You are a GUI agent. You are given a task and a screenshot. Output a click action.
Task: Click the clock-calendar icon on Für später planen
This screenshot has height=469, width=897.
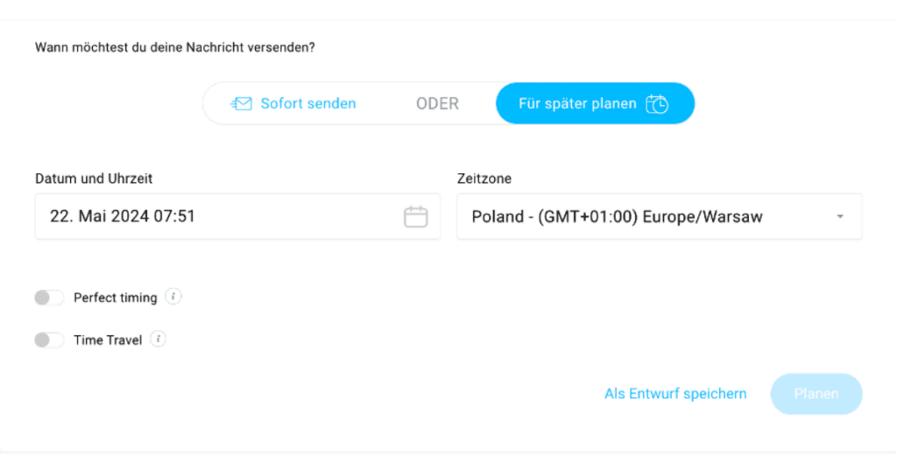(657, 104)
